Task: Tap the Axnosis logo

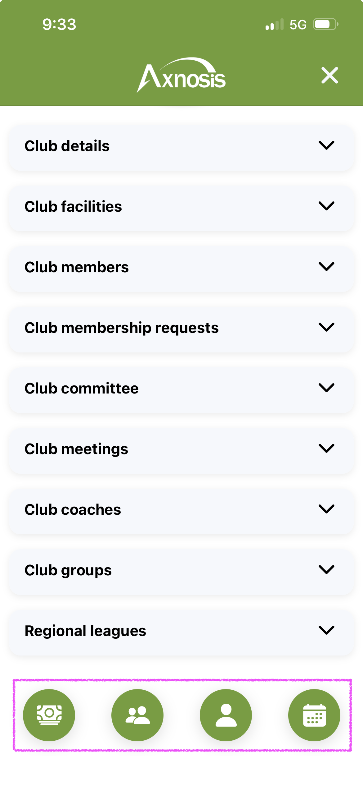Action: 181,75
